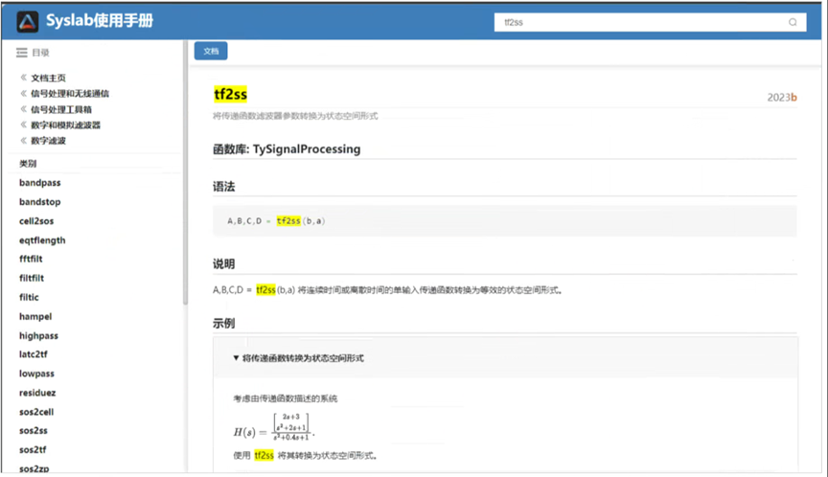Click the syntax code line A,B,C,D = tf2ss(b,a)
Viewport: 828px width, 477px height.
point(276,221)
